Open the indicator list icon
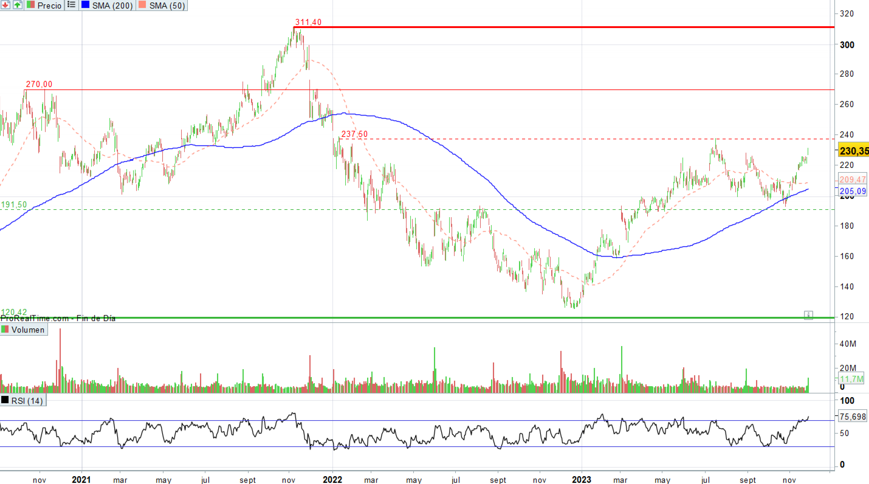Screen dimensions: 869x484 72,5
